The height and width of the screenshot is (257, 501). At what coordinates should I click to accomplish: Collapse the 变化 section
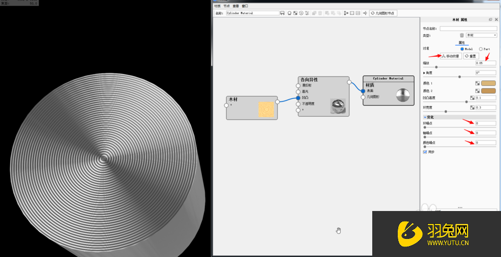point(425,117)
